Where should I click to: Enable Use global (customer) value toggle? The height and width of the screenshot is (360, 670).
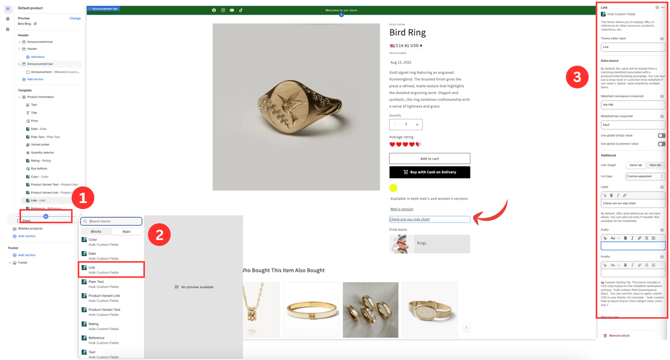[662, 144]
